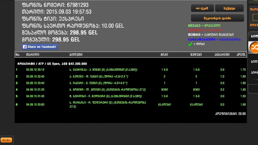
Task: Click the თეთრი = აქტიური თამაშები legend entry
Action: [x=211, y=35]
